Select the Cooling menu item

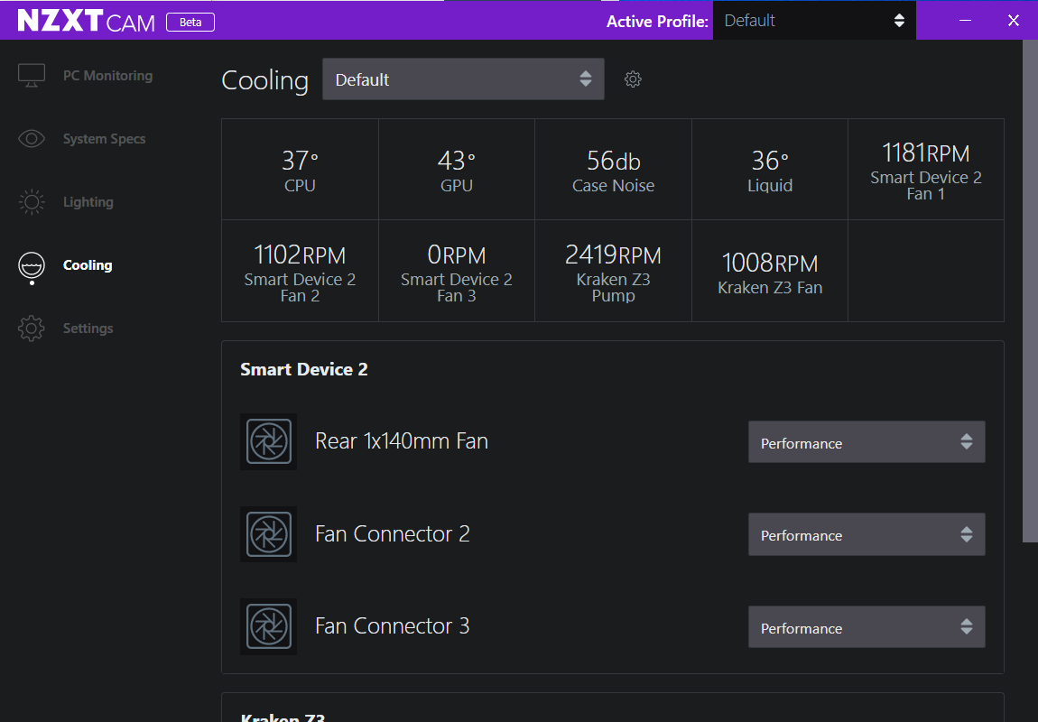pos(88,264)
